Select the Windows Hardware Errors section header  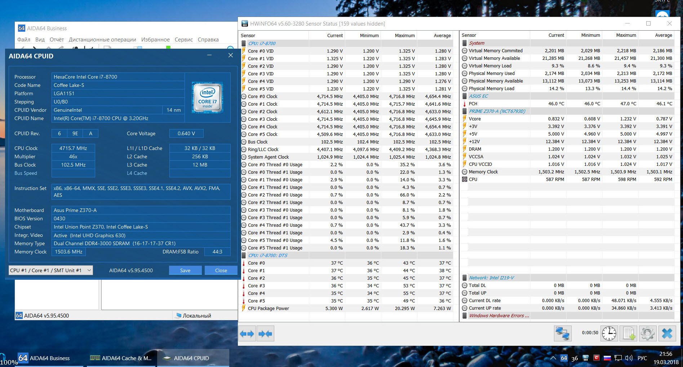(568, 315)
